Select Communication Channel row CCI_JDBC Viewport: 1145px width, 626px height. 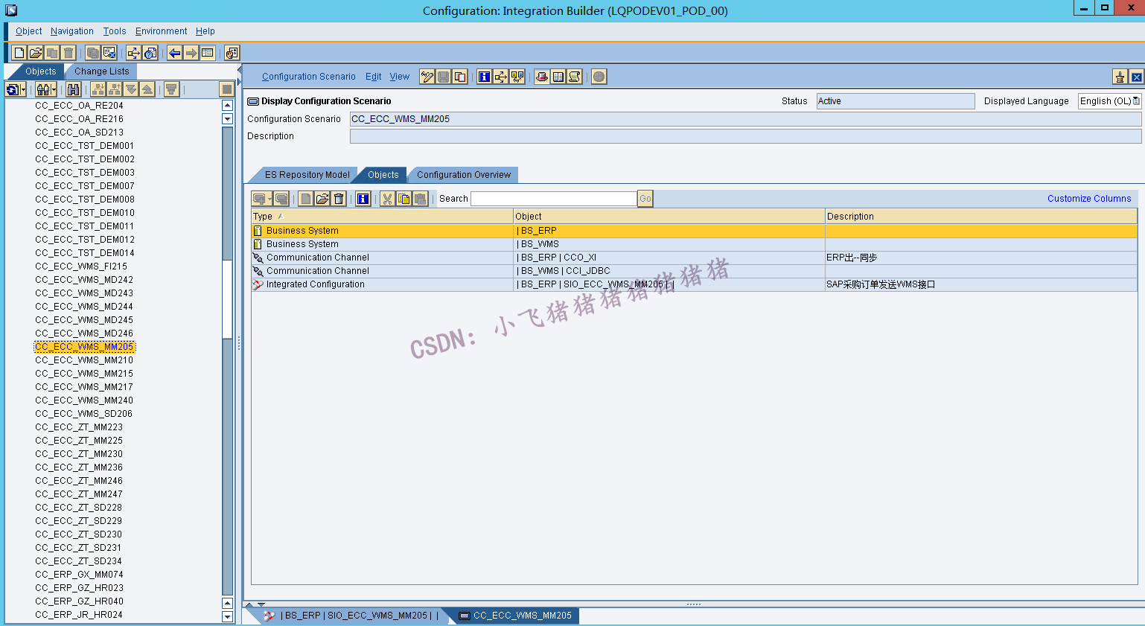click(694, 271)
